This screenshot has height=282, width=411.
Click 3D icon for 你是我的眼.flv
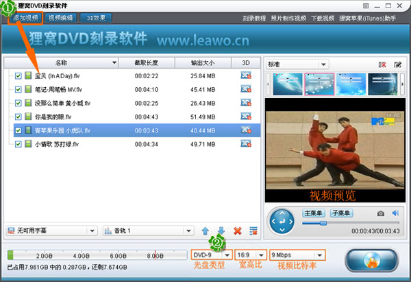tap(246, 117)
